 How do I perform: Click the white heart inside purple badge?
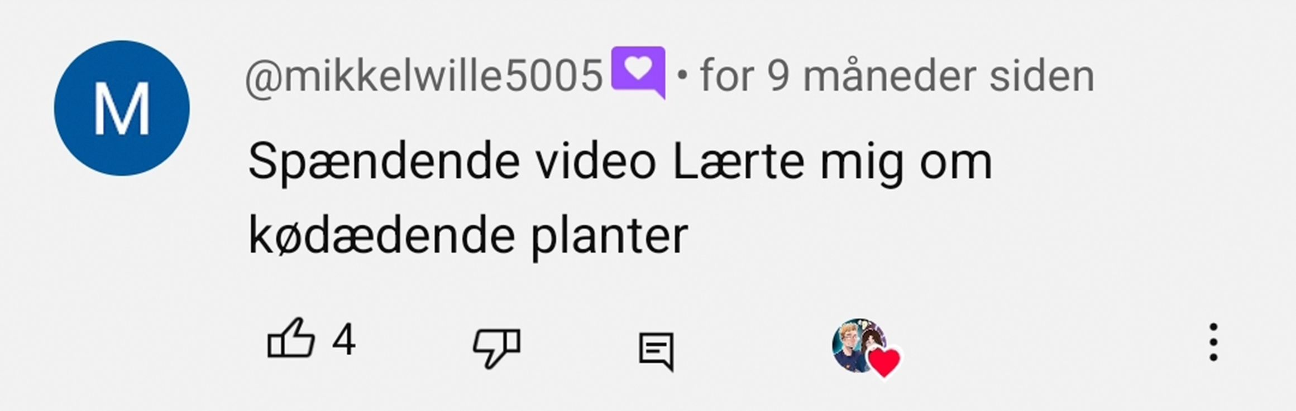[639, 68]
